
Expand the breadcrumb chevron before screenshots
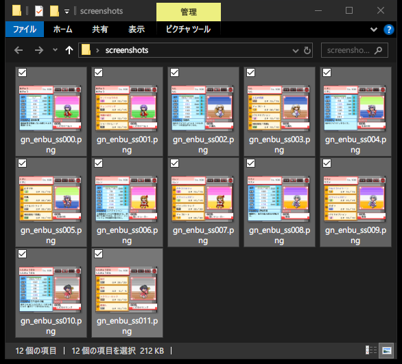point(97,50)
